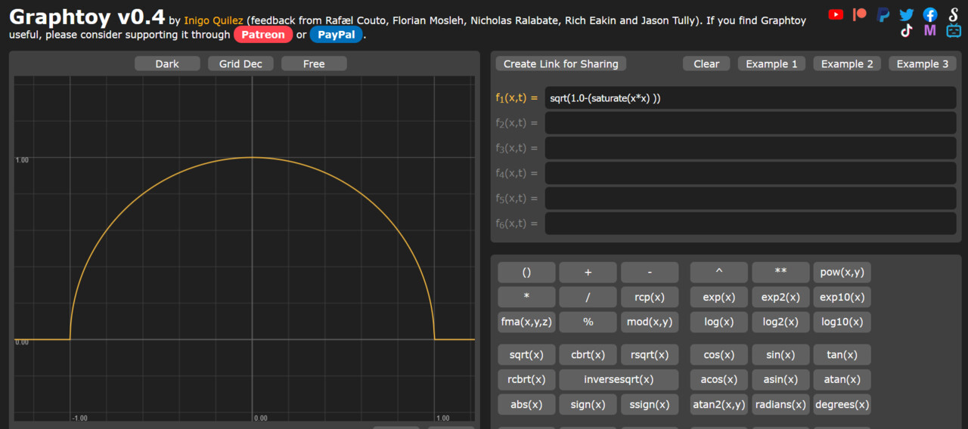Toggle visibility of f1(x,t) function
968x429 pixels.
(517, 97)
